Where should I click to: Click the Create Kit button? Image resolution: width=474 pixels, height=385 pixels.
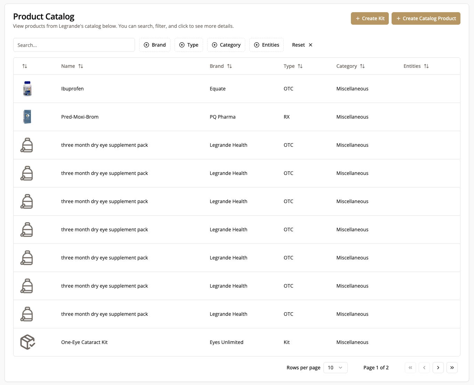370,18
